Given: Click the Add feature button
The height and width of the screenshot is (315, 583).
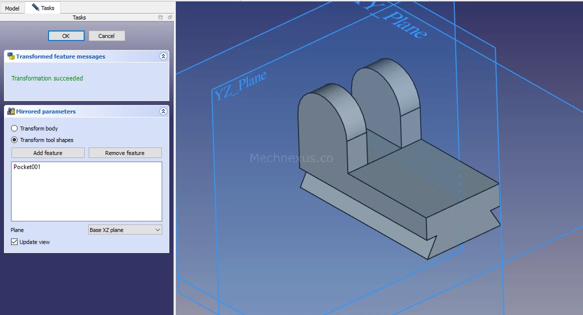Looking at the screenshot, I should [48, 153].
